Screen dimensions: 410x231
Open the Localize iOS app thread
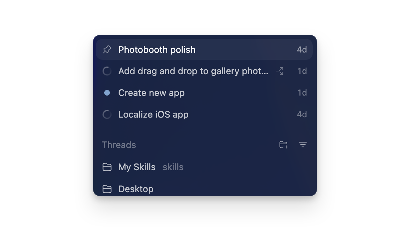click(153, 114)
